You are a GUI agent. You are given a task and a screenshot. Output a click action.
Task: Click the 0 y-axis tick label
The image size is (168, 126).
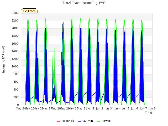pyautogui.click(x=18, y=105)
